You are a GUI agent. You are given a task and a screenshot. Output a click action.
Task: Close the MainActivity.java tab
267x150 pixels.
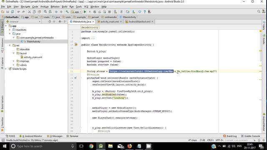click(x=93, y=22)
